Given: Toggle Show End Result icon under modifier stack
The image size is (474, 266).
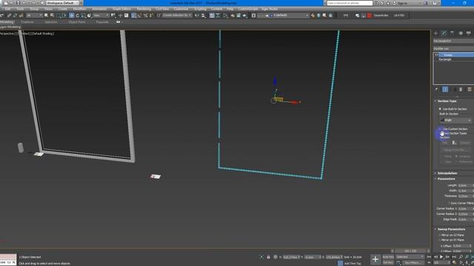Looking at the screenshot, I should (x=445, y=89).
